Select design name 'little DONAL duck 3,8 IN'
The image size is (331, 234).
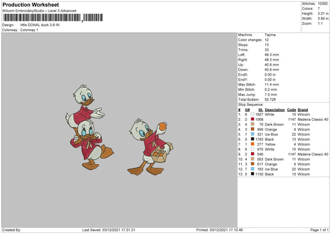tap(40, 25)
